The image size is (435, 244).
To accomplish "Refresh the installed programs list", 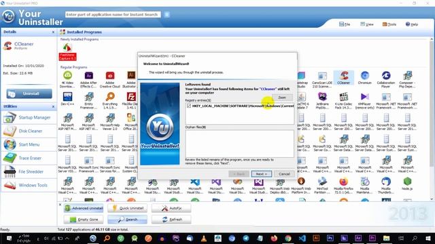I will coord(171,220).
